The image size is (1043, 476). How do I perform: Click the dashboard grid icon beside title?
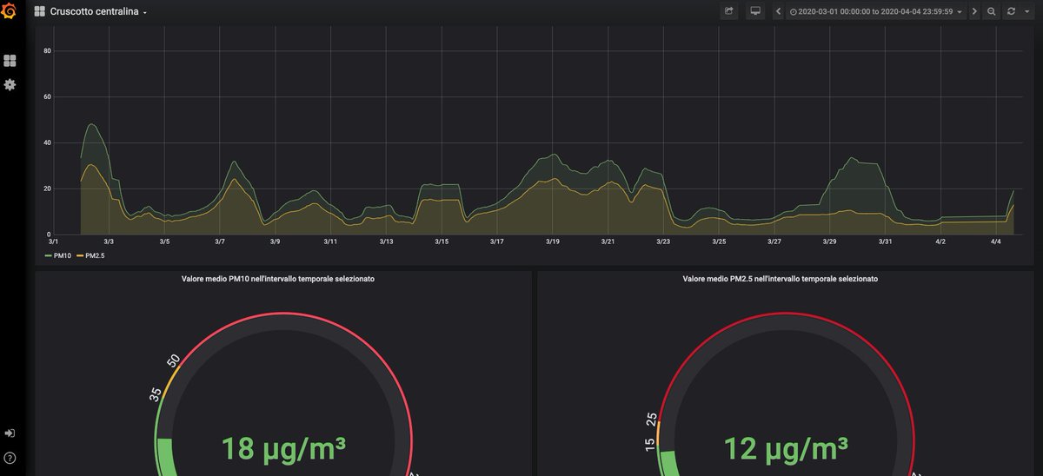point(40,12)
